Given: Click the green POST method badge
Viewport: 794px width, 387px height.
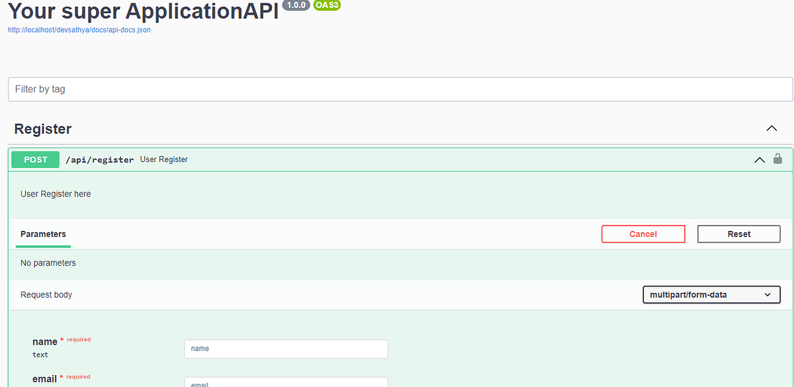Looking at the screenshot, I should (x=34, y=159).
